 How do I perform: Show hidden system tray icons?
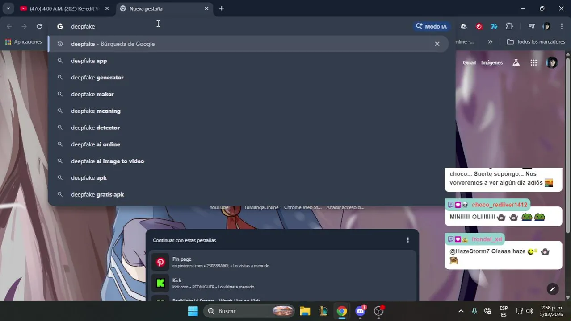(461, 311)
